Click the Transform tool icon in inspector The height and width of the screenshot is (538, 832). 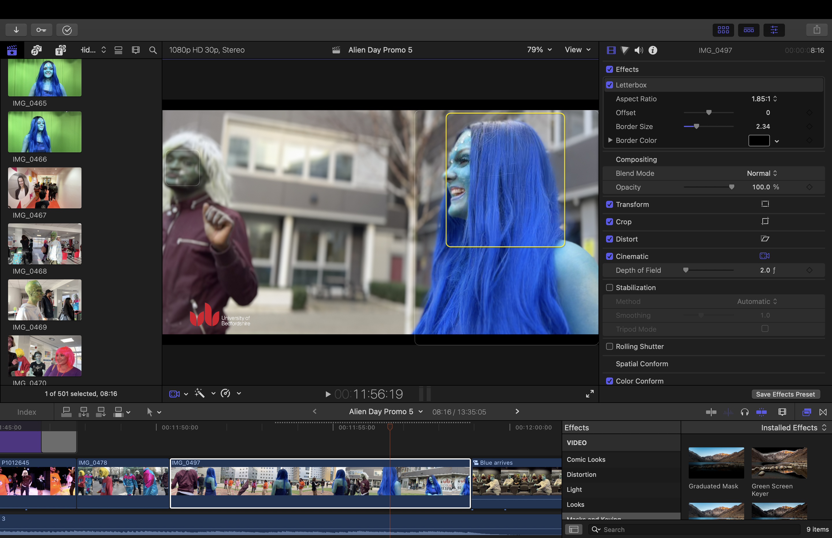765,204
